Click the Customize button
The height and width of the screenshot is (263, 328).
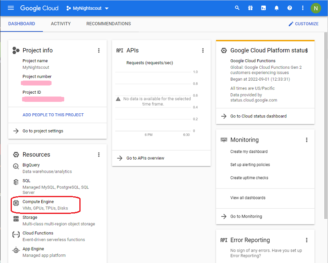tap(303, 24)
